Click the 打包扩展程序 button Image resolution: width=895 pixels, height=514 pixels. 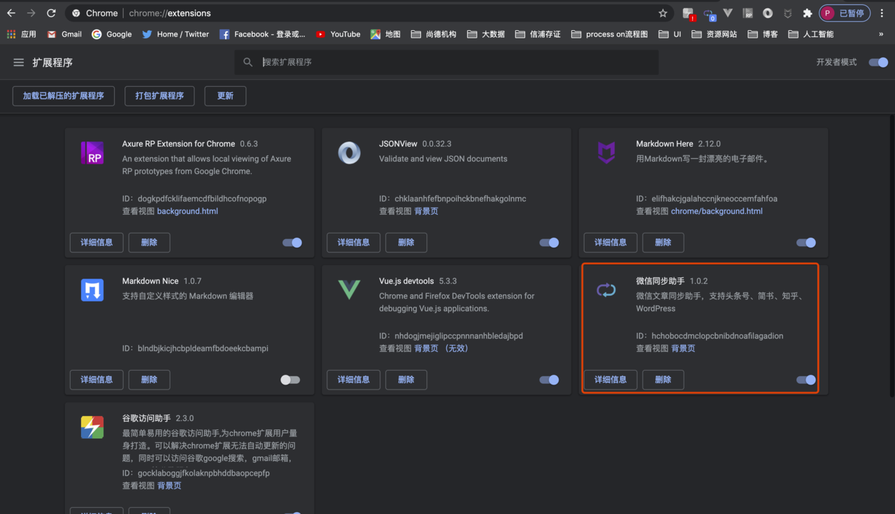coord(159,96)
